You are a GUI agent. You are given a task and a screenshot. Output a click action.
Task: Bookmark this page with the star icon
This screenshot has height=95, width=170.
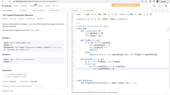click(x=146, y=1)
